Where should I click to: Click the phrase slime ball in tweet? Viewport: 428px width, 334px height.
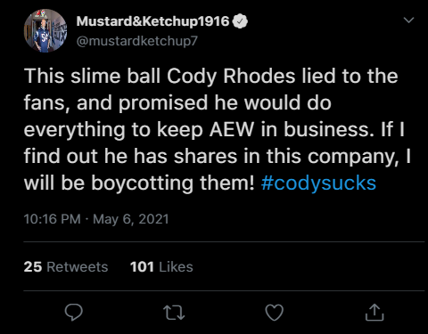(x=116, y=76)
